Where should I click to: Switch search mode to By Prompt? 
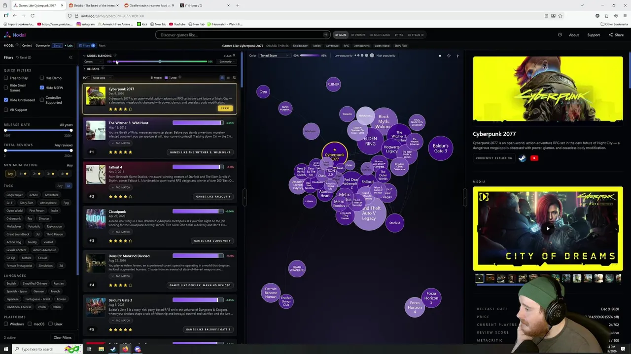click(358, 35)
